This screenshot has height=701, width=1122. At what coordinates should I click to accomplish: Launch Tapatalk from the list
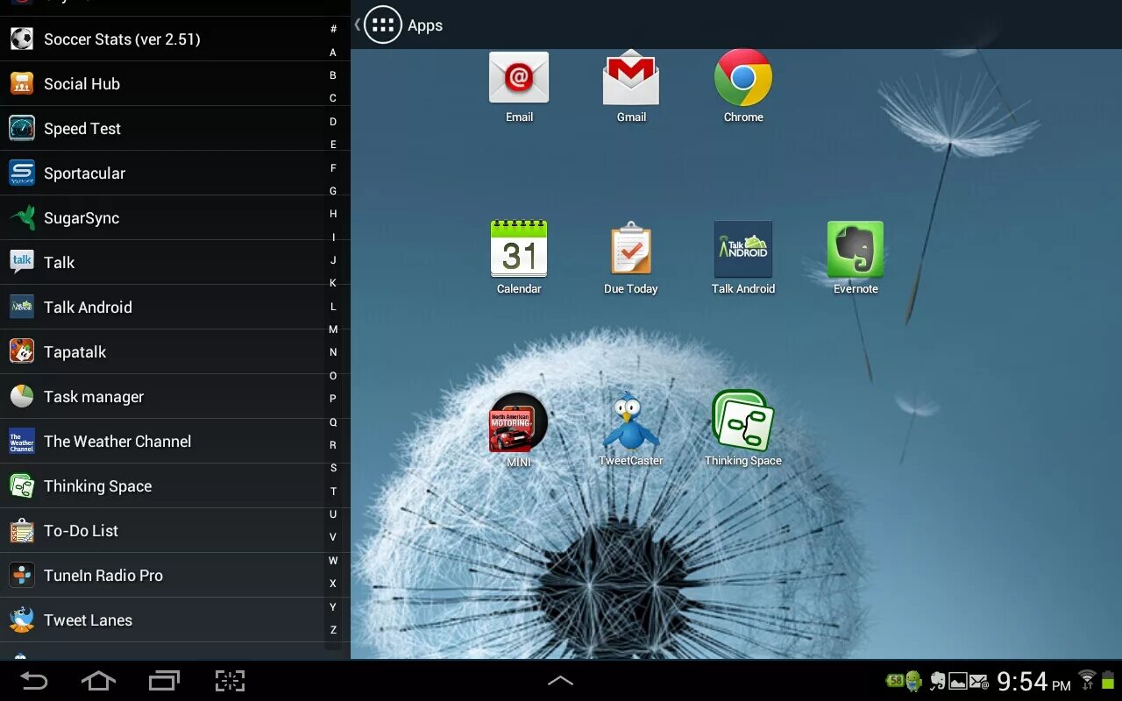(x=162, y=352)
